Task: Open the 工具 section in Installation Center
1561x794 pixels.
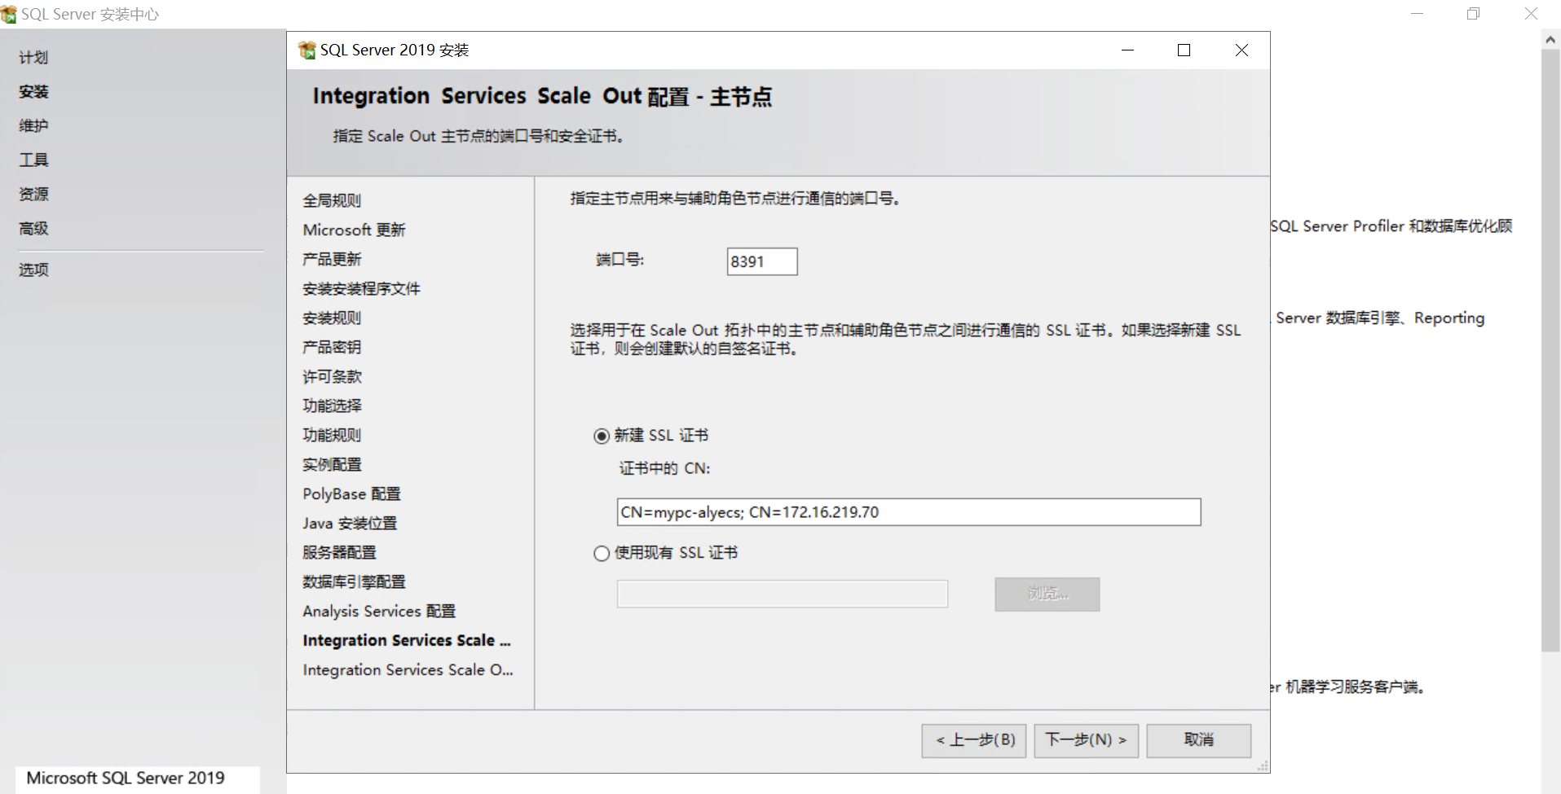Action: (33, 160)
